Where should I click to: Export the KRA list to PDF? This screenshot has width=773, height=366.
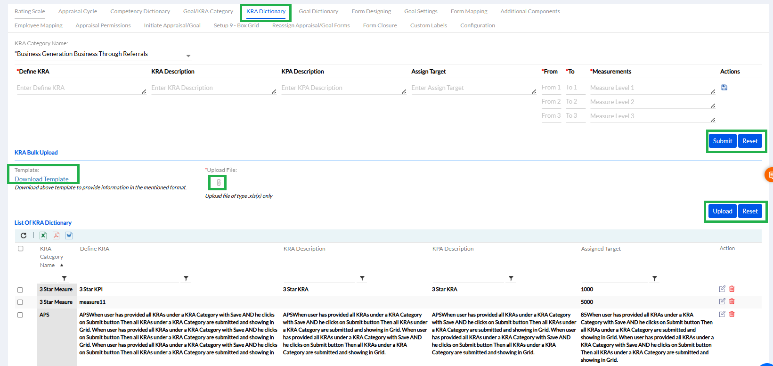tap(56, 236)
